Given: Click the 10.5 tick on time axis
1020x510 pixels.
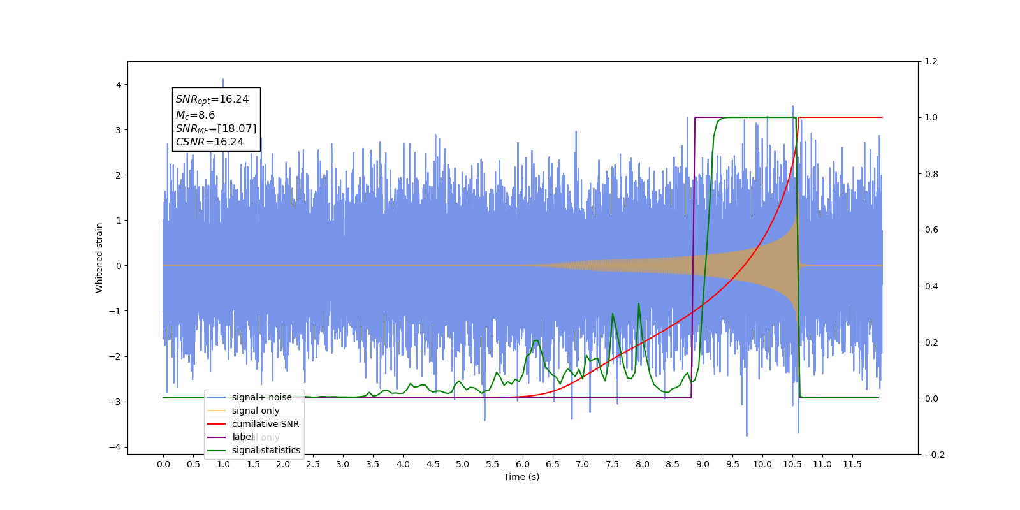Looking at the screenshot, I should click(792, 464).
